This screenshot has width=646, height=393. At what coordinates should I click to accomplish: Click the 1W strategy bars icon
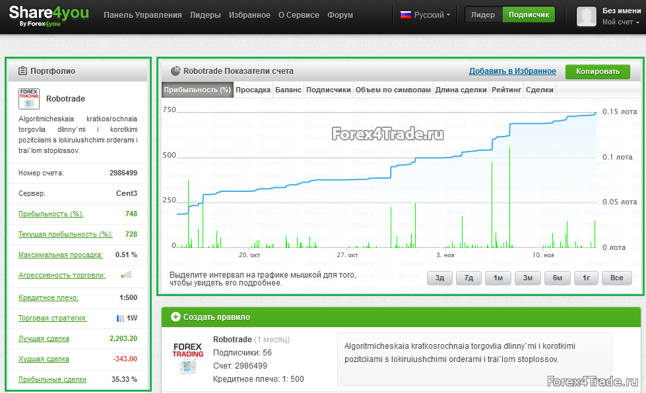120,318
